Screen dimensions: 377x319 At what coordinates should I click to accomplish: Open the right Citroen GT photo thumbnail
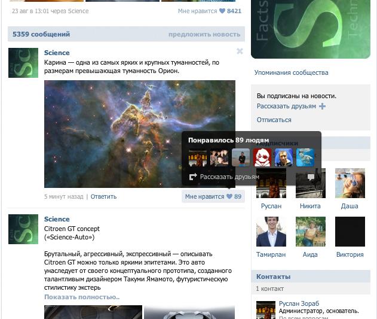tap(189, 312)
